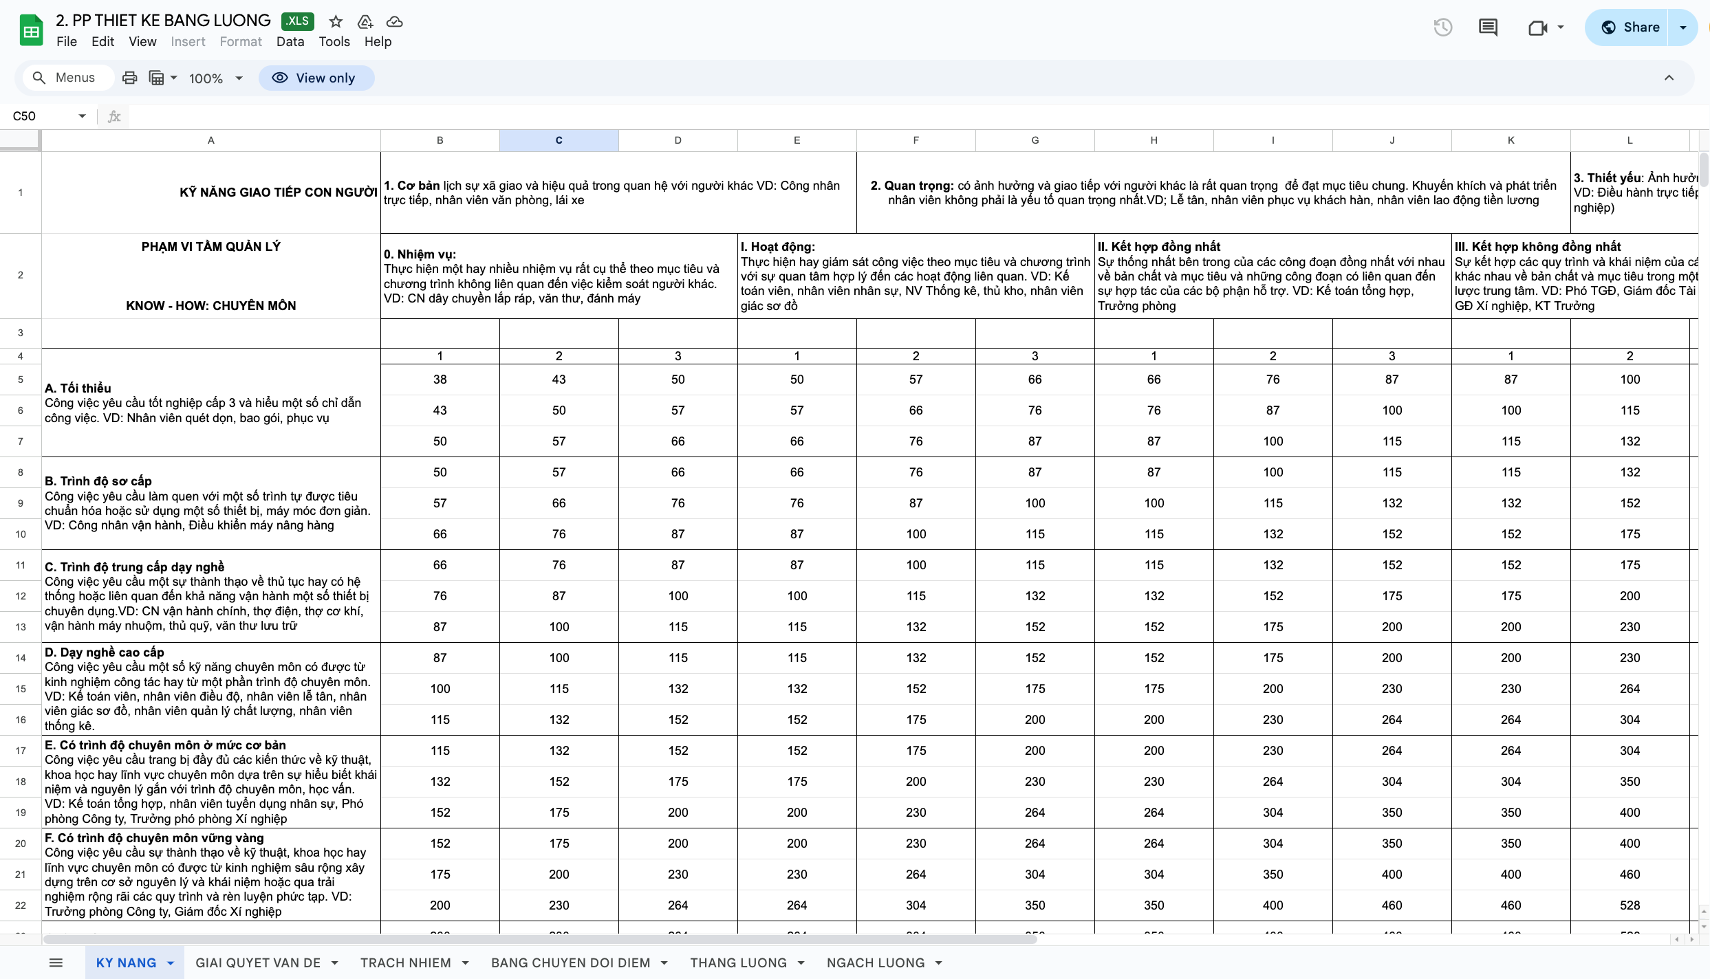Collapse the toolbar with the chevron

1669,78
